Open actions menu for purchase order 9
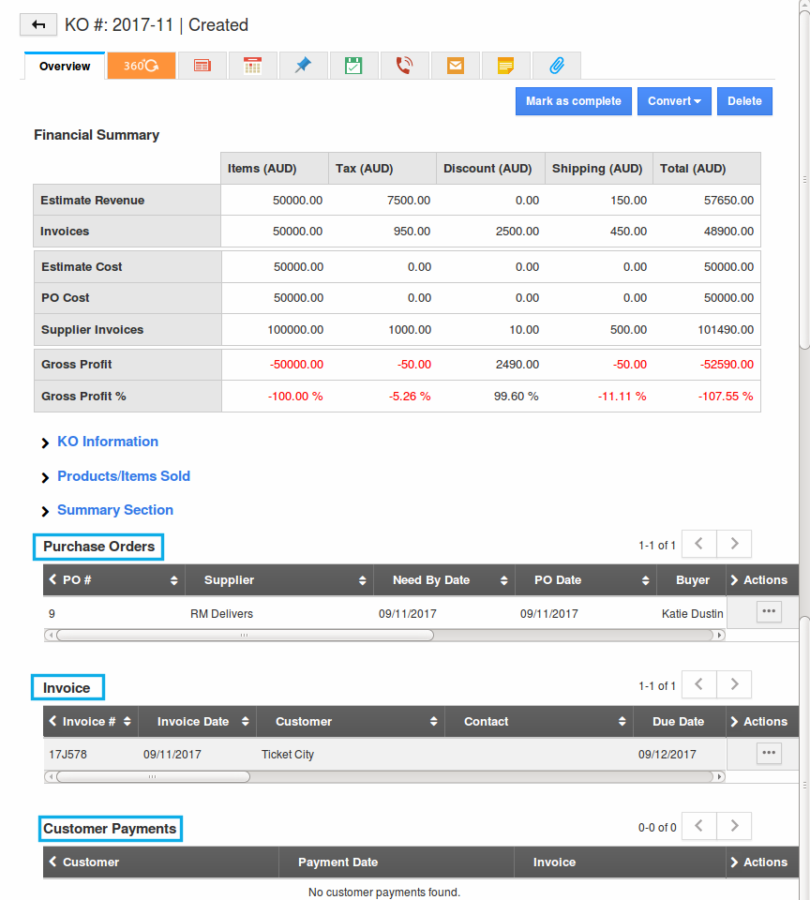The height and width of the screenshot is (900, 810). coord(769,612)
